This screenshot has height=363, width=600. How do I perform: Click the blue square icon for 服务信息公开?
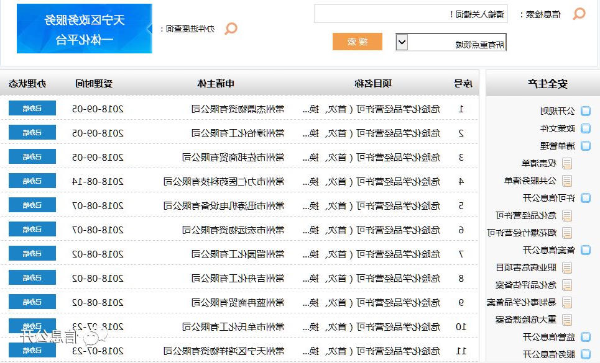(586, 354)
